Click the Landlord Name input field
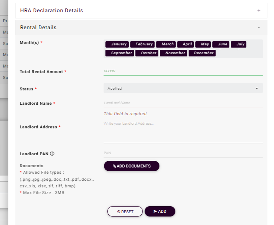This screenshot has width=274, height=225. tap(183, 103)
